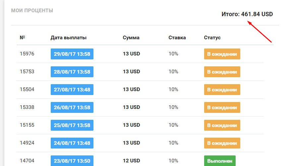Viewport: 285px width, 166px height.
Task: Click В ожидании status in row 14924
Action: (x=222, y=143)
